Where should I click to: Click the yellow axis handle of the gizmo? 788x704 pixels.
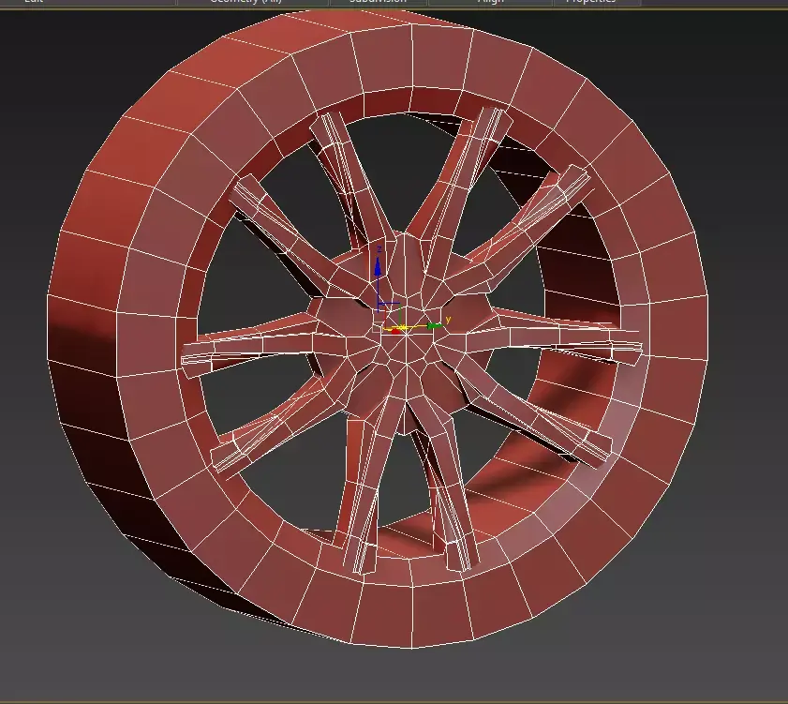[x=404, y=327]
